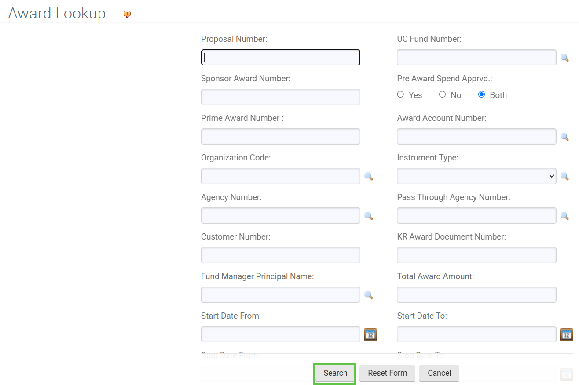Open Start Date To calendar picker
This screenshot has width=579, height=385.
coord(567,334)
